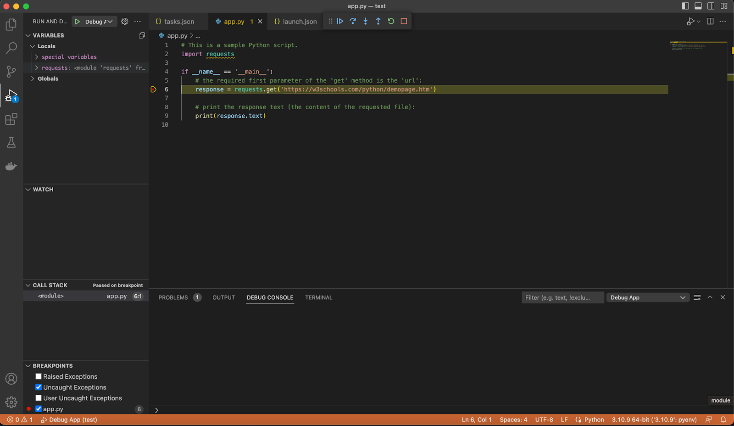Open the Source Control view

click(11, 72)
